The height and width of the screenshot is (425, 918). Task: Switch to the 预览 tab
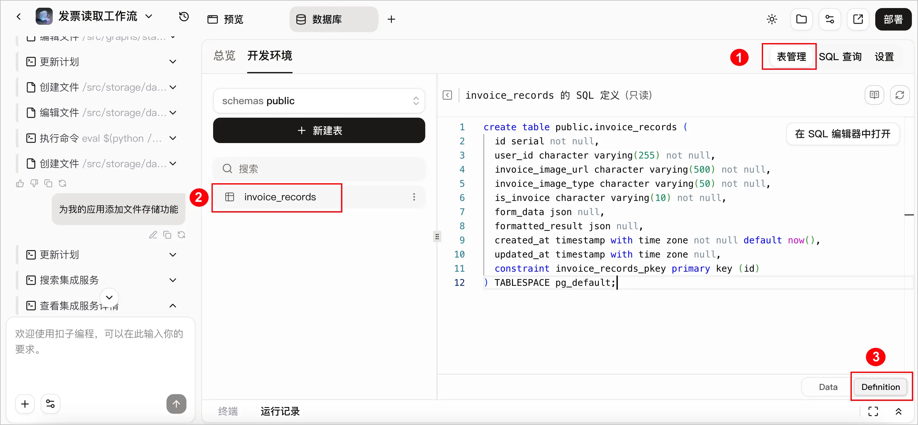(225, 19)
